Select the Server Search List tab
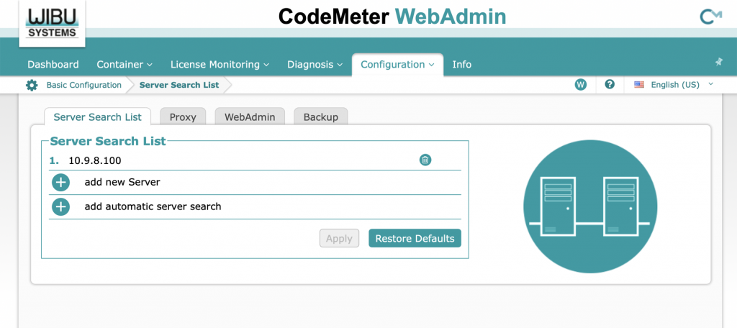 click(97, 117)
